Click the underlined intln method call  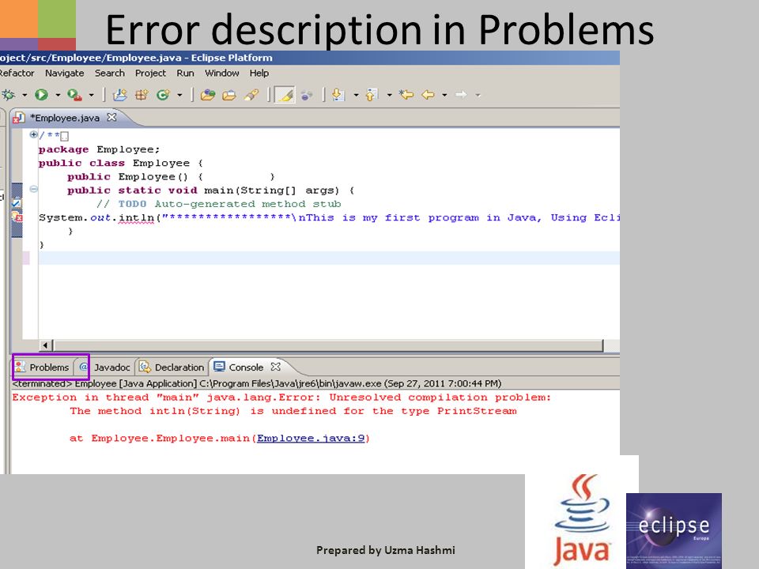tap(136, 218)
